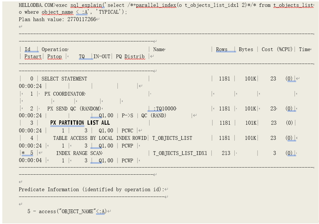Select the Pstart header text
Screen dimensions: 319x224
33,56
